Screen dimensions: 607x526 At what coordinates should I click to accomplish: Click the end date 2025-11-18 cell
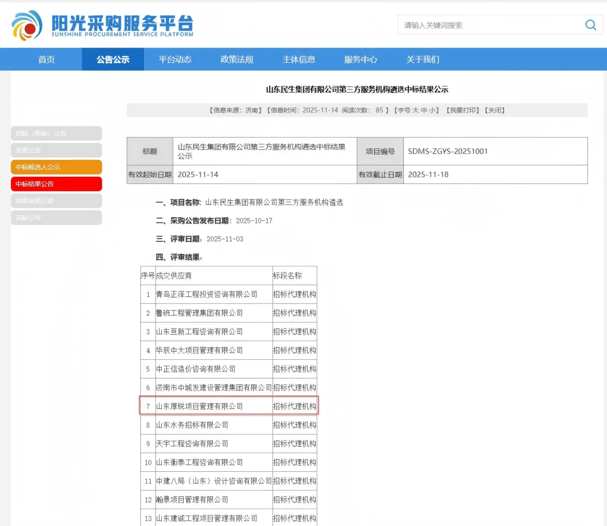click(495, 174)
